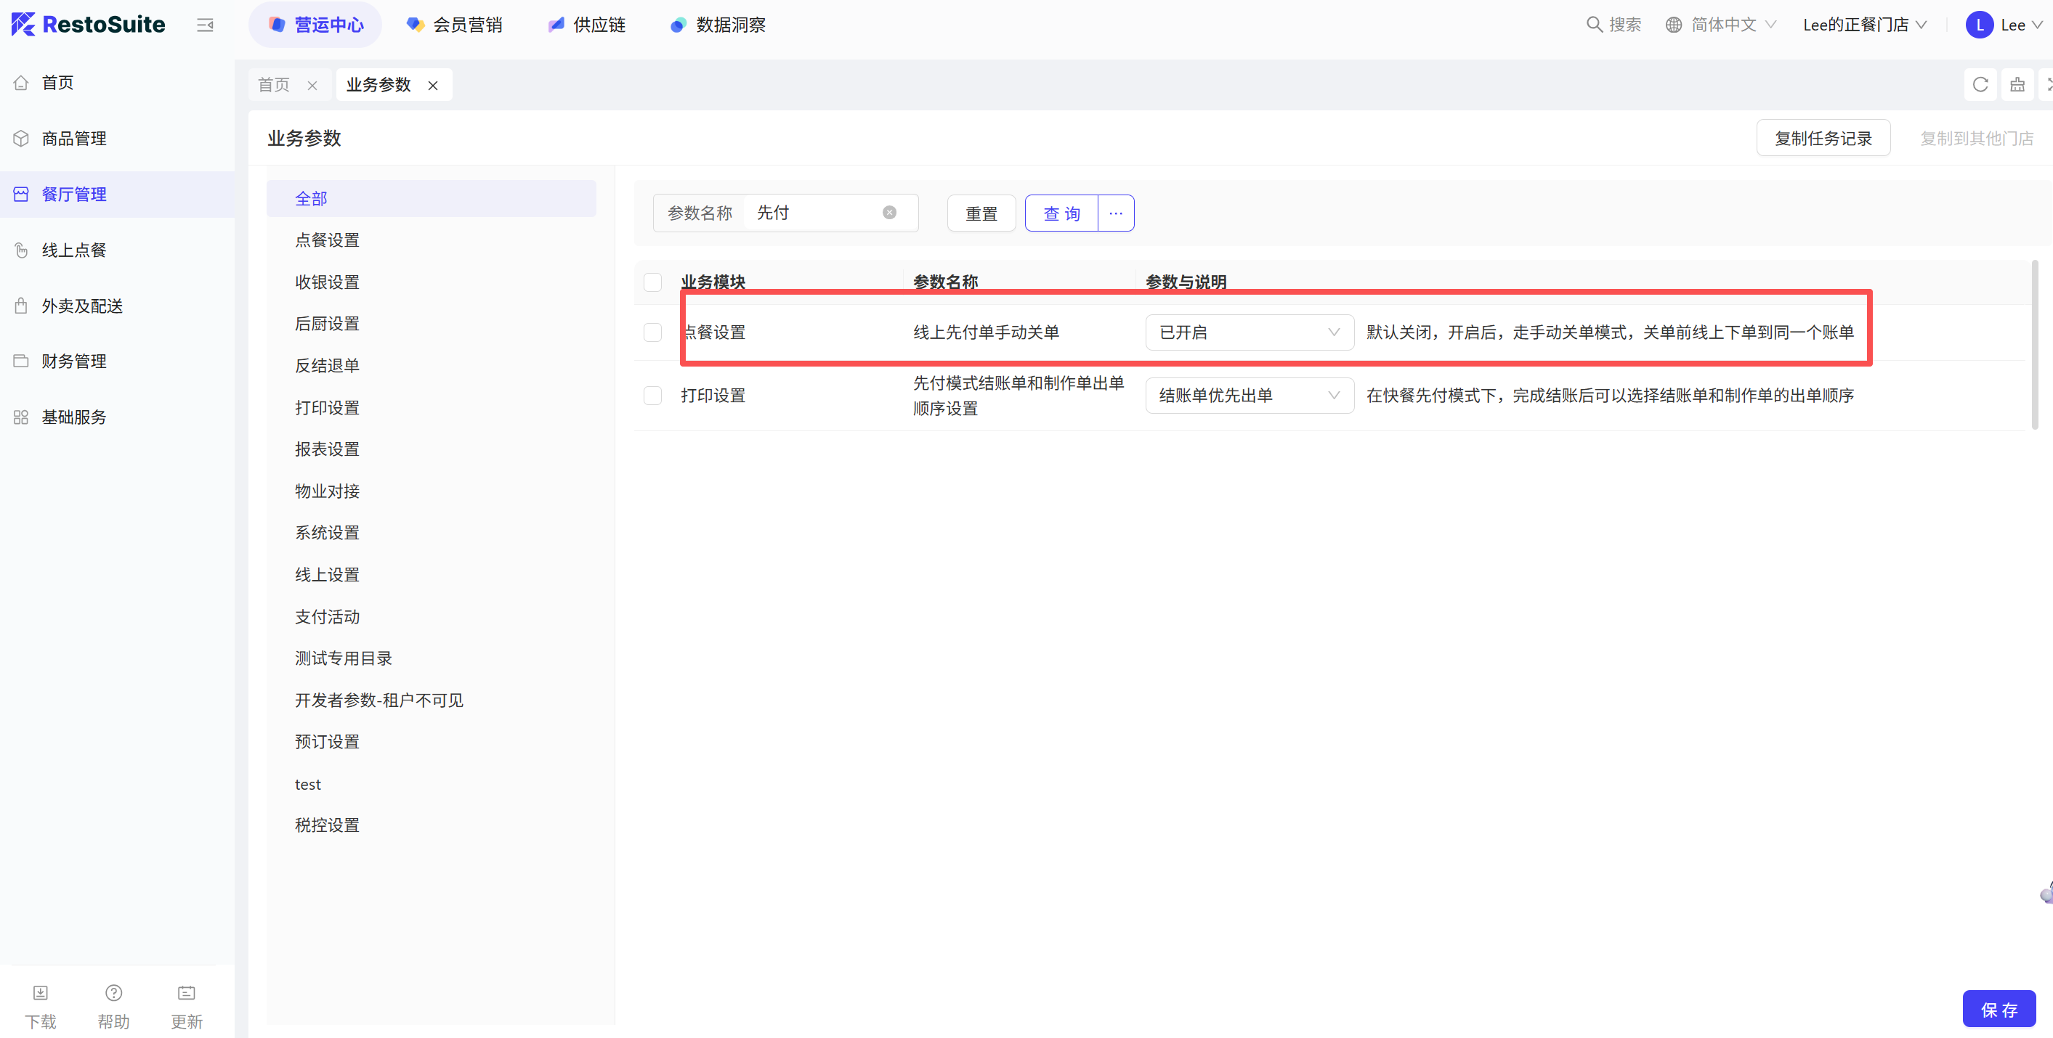Click the 保存 save button
The image size is (2053, 1038).
point(1999,1009)
